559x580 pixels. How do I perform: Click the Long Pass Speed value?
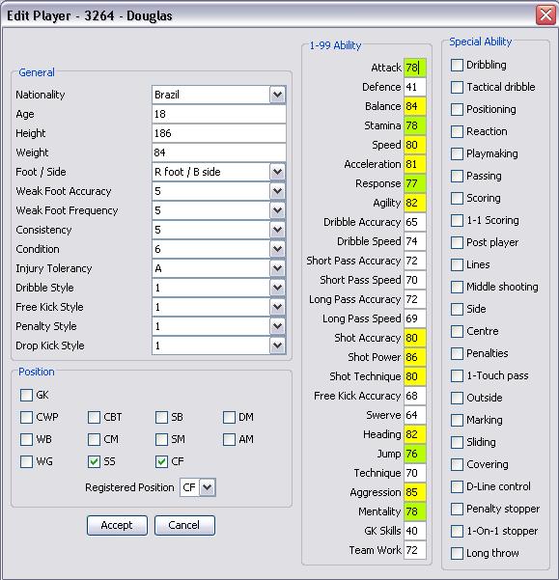[x=415, y=318]
